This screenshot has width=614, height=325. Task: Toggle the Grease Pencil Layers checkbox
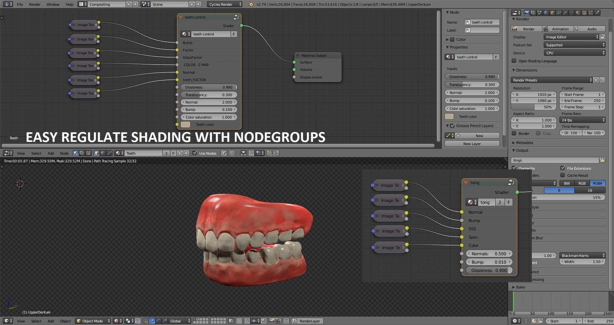click(x=452, y=126)
